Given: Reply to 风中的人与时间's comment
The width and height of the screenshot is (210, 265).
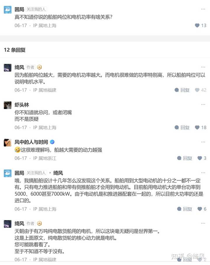Looking at the screenshot, I should coord(184,158).
